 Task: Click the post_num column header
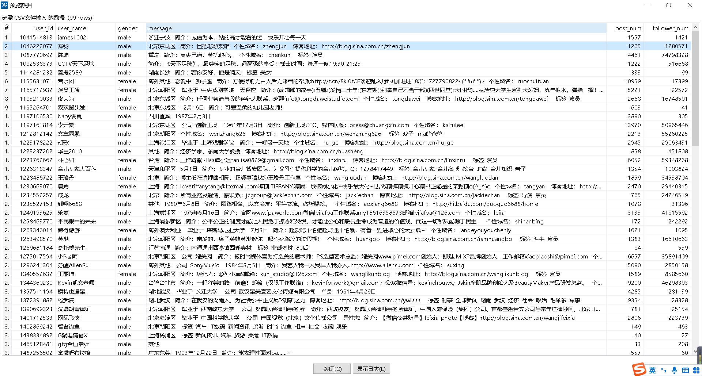point(625,28)
